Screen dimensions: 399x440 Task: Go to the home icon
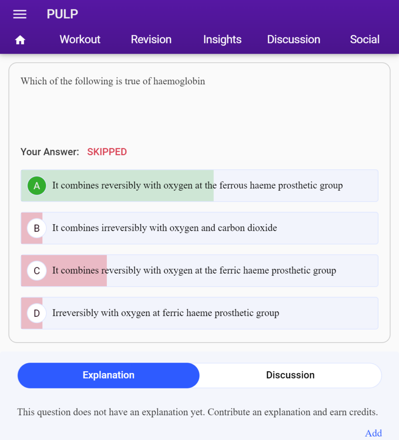(x=20, y=40)
